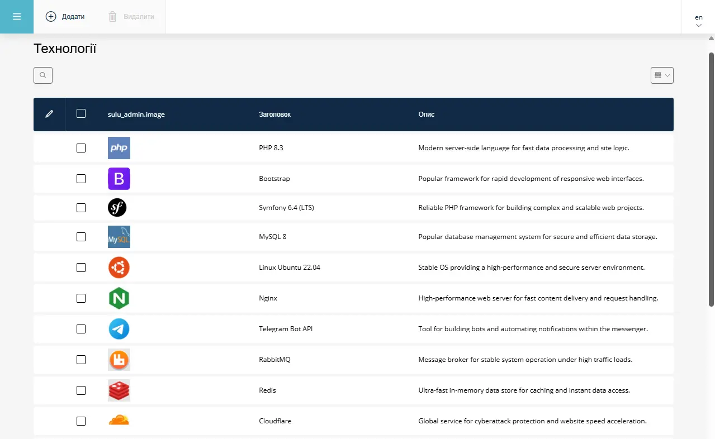Open the Redis title cell
The height and width of the screenshot is (439, 715).
pos(268,390)
